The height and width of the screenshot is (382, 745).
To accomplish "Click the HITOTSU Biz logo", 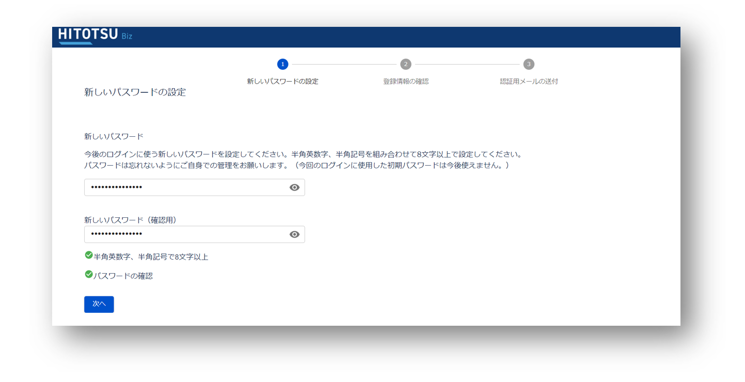I will pyautogui.click(x=96, y=36).
